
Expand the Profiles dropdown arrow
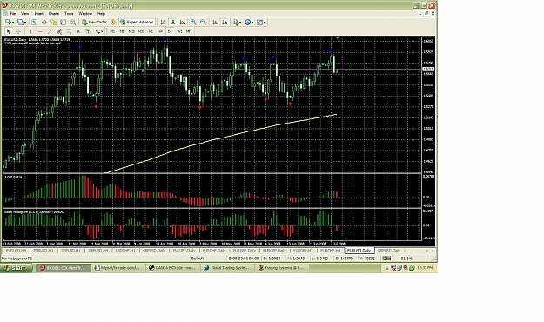(x=25, y=23)
